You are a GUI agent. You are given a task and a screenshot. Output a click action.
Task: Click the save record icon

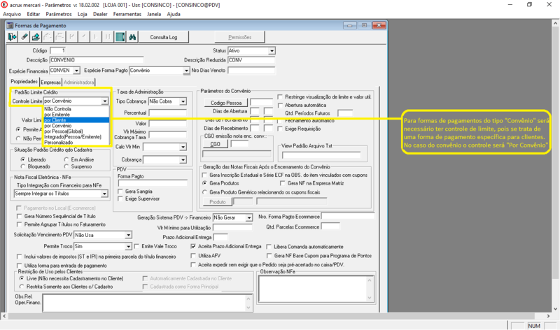[x=36, y=36]
